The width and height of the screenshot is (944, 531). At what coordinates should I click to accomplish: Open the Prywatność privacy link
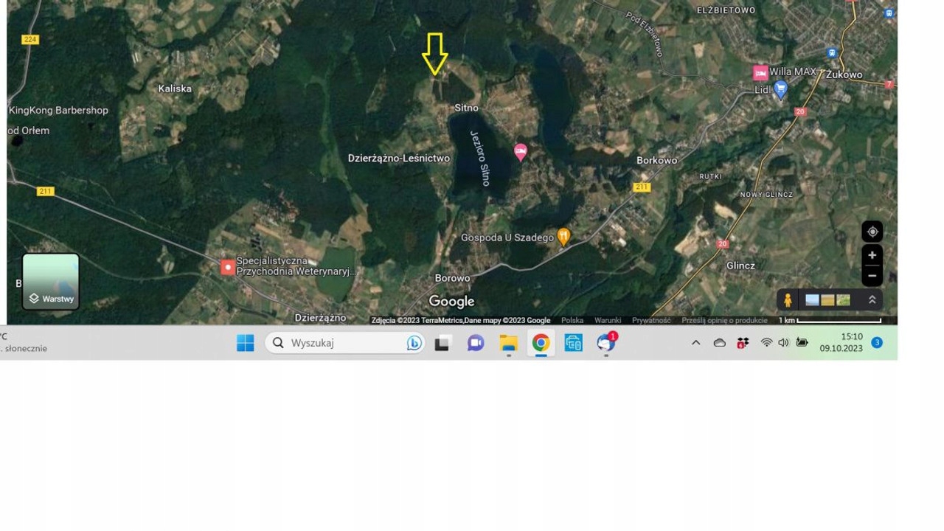click(x=651, y=320)
